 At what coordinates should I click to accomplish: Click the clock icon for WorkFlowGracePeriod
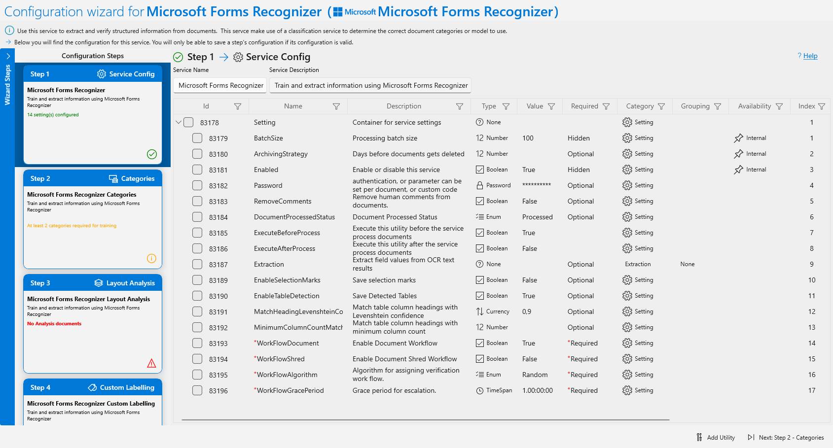point(479,390)
